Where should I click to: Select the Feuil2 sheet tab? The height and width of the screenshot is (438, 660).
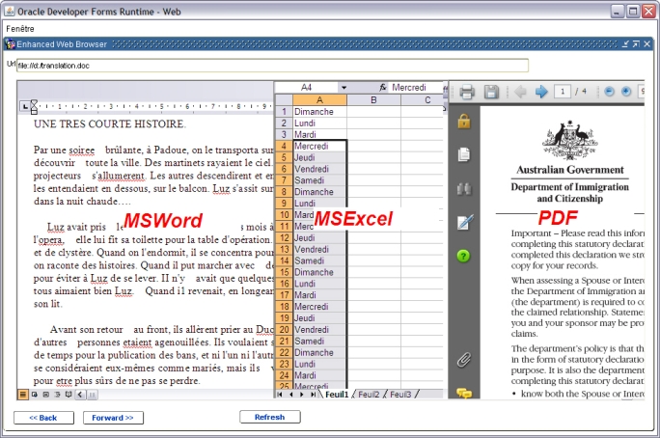click(x=369, y=395)
